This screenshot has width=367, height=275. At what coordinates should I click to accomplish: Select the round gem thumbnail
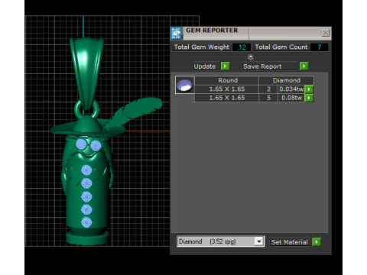click(185, 85)
